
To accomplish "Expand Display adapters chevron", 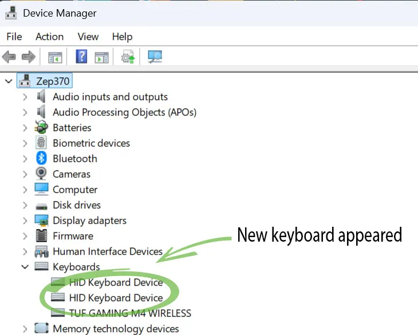I will [x=25, y=220].
